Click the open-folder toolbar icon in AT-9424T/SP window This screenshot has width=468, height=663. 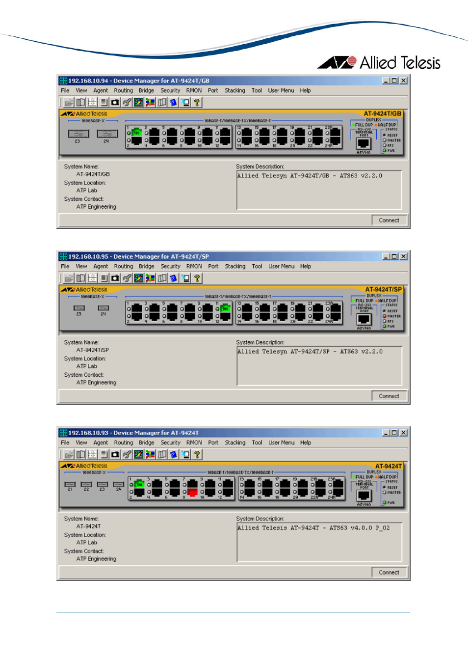coord(69,278)
